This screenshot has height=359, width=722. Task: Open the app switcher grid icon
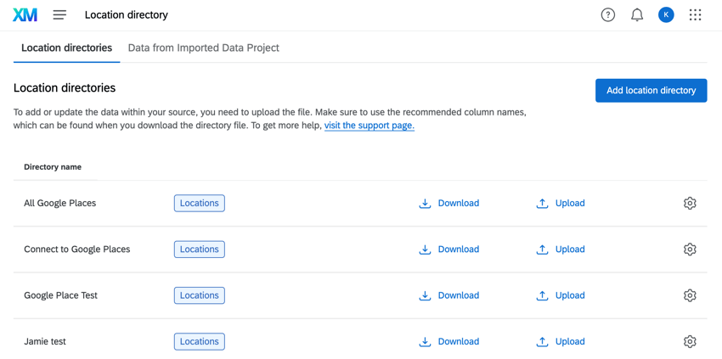pyautogui.click(x=695, y=15)
